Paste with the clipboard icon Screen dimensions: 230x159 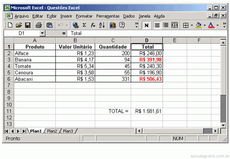pyautogui.click(x=49, y=25)
